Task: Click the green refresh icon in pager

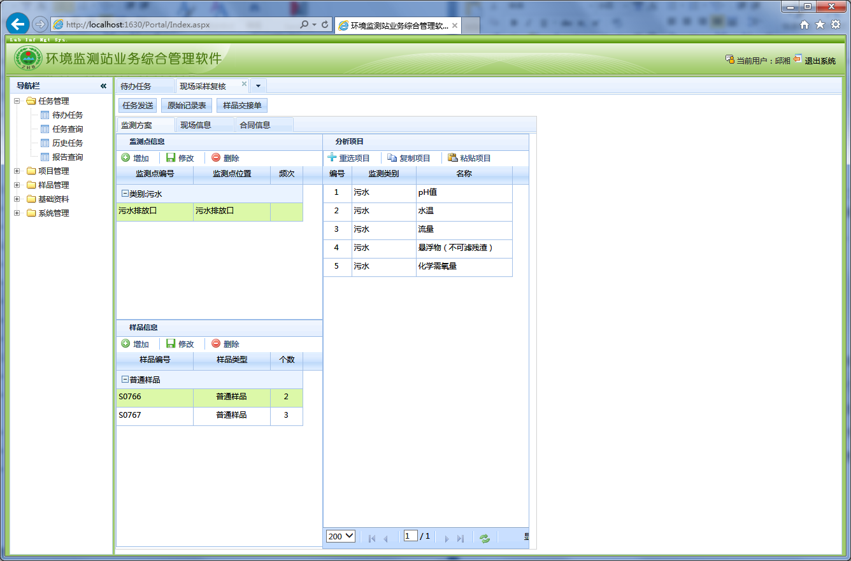Action: click(485, 538)
